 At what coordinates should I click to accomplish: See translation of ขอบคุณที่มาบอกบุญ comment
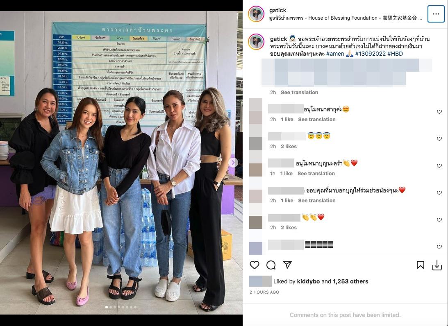[317, 201]
